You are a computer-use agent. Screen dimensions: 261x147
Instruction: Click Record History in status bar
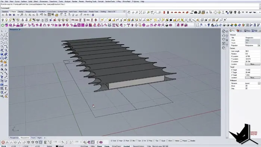[x=138, y=146]
